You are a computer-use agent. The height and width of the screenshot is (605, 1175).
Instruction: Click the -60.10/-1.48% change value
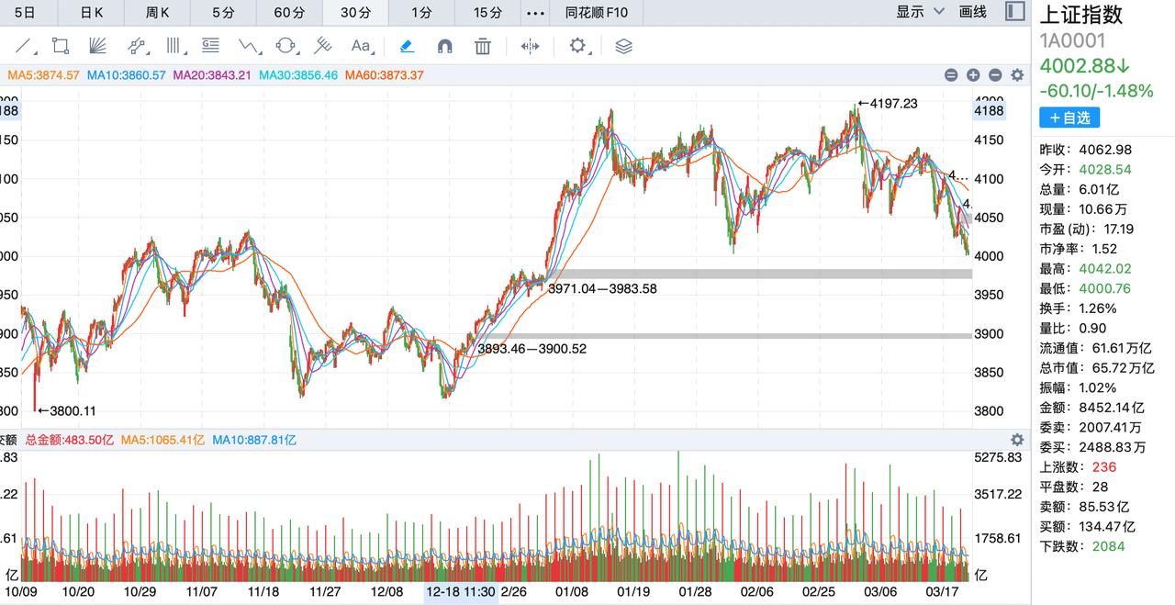tap(1096, 90)
